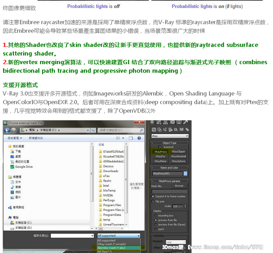Click the VRayProxy button

[x=161, y=152]
